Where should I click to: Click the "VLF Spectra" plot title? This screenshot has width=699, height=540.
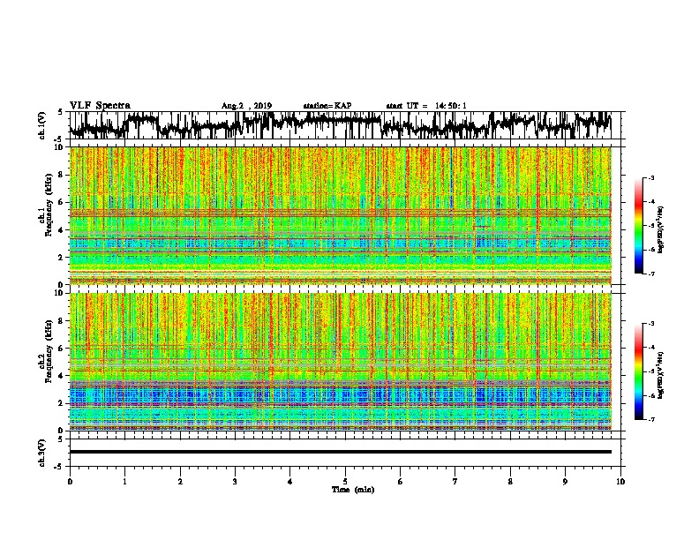(100, 106)
